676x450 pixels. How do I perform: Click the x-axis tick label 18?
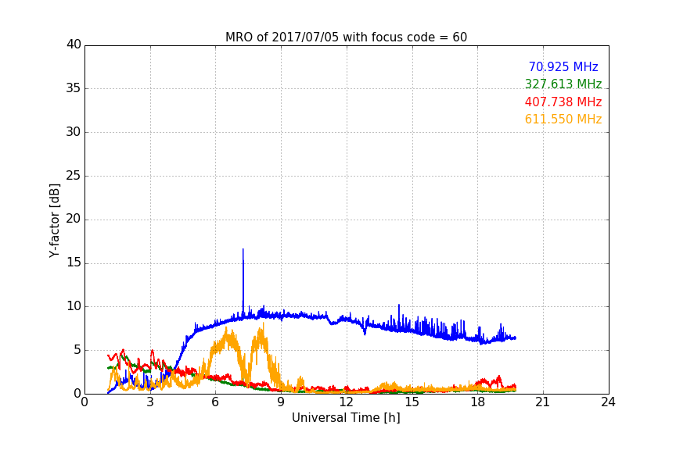click(x=477, y=402)
